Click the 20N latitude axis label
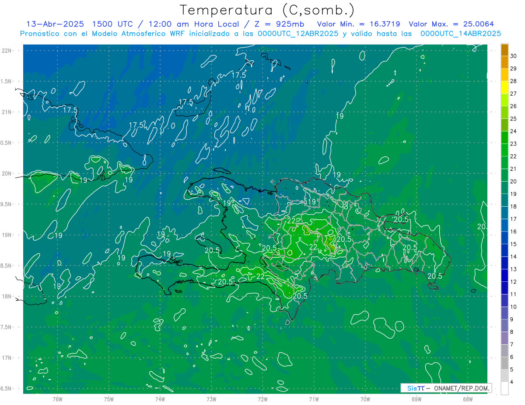This screenshot has width=525, height=405. [x=7, y=173]
